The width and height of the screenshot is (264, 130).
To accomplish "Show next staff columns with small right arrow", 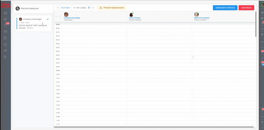I will coord(60,17).
